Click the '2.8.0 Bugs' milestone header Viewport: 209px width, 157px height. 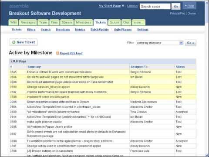tap(18, 61)
